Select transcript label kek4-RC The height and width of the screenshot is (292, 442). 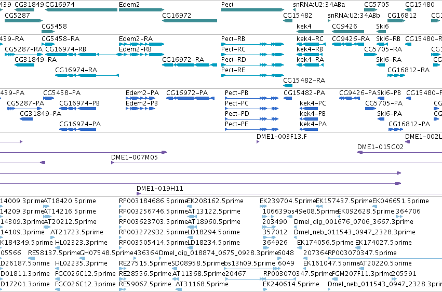tap(310, 38)
